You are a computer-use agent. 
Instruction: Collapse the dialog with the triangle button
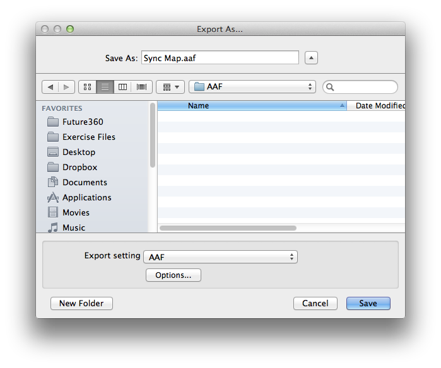click(311, 58)
